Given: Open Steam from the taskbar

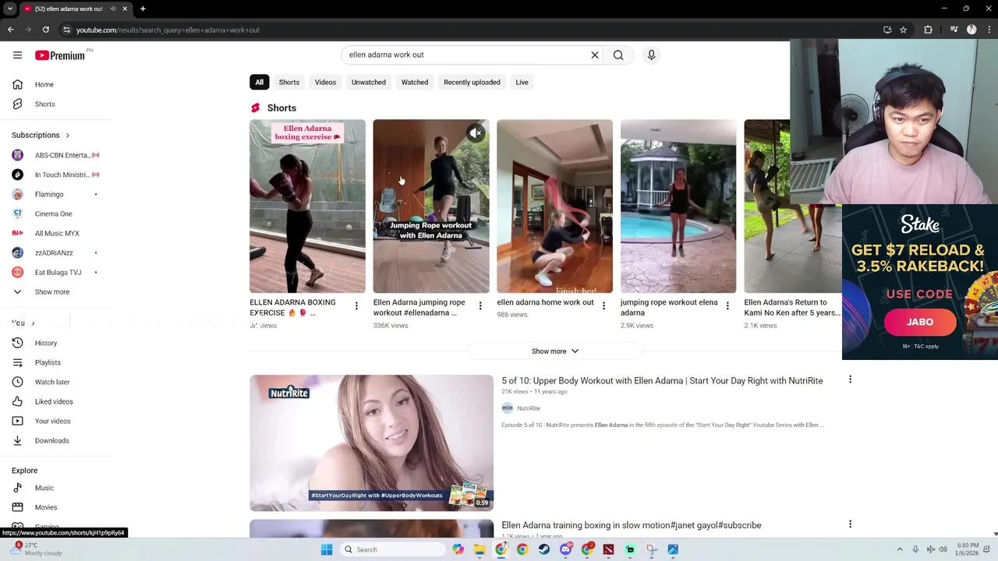Looking at the screenshot, I should coord(544,549).
